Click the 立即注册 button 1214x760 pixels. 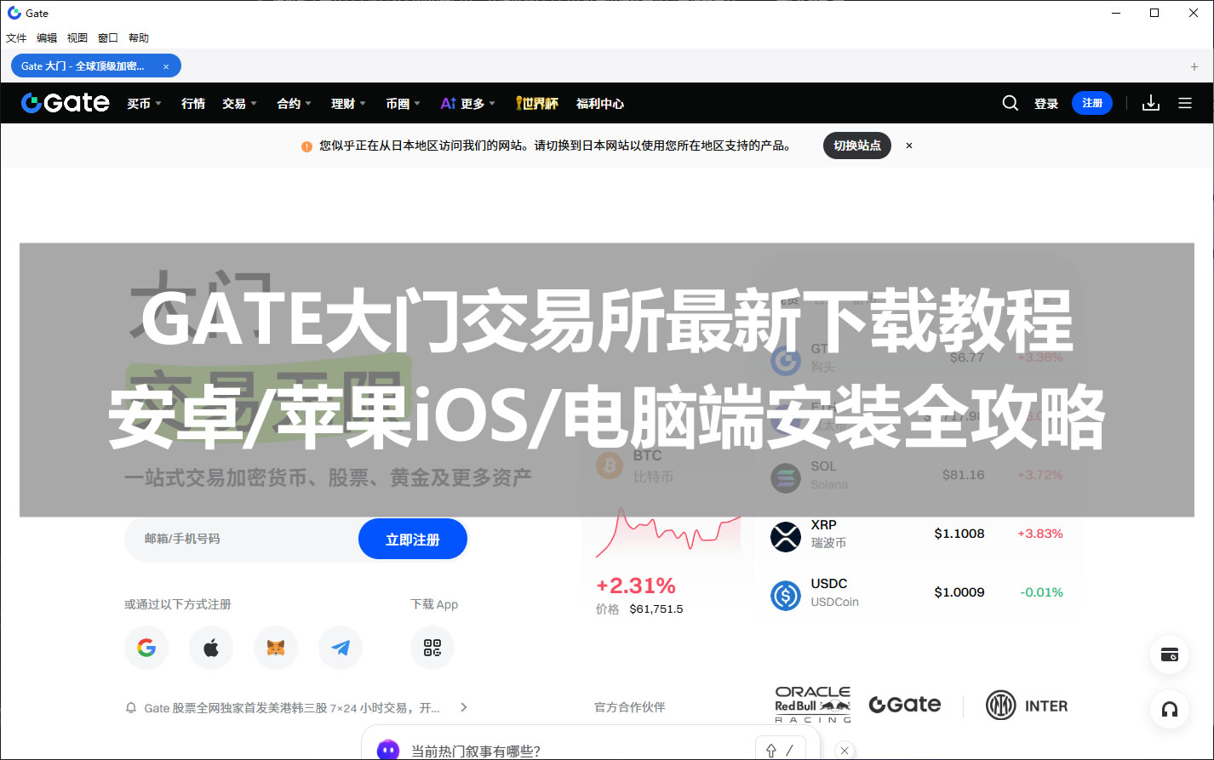coord(413,539)
